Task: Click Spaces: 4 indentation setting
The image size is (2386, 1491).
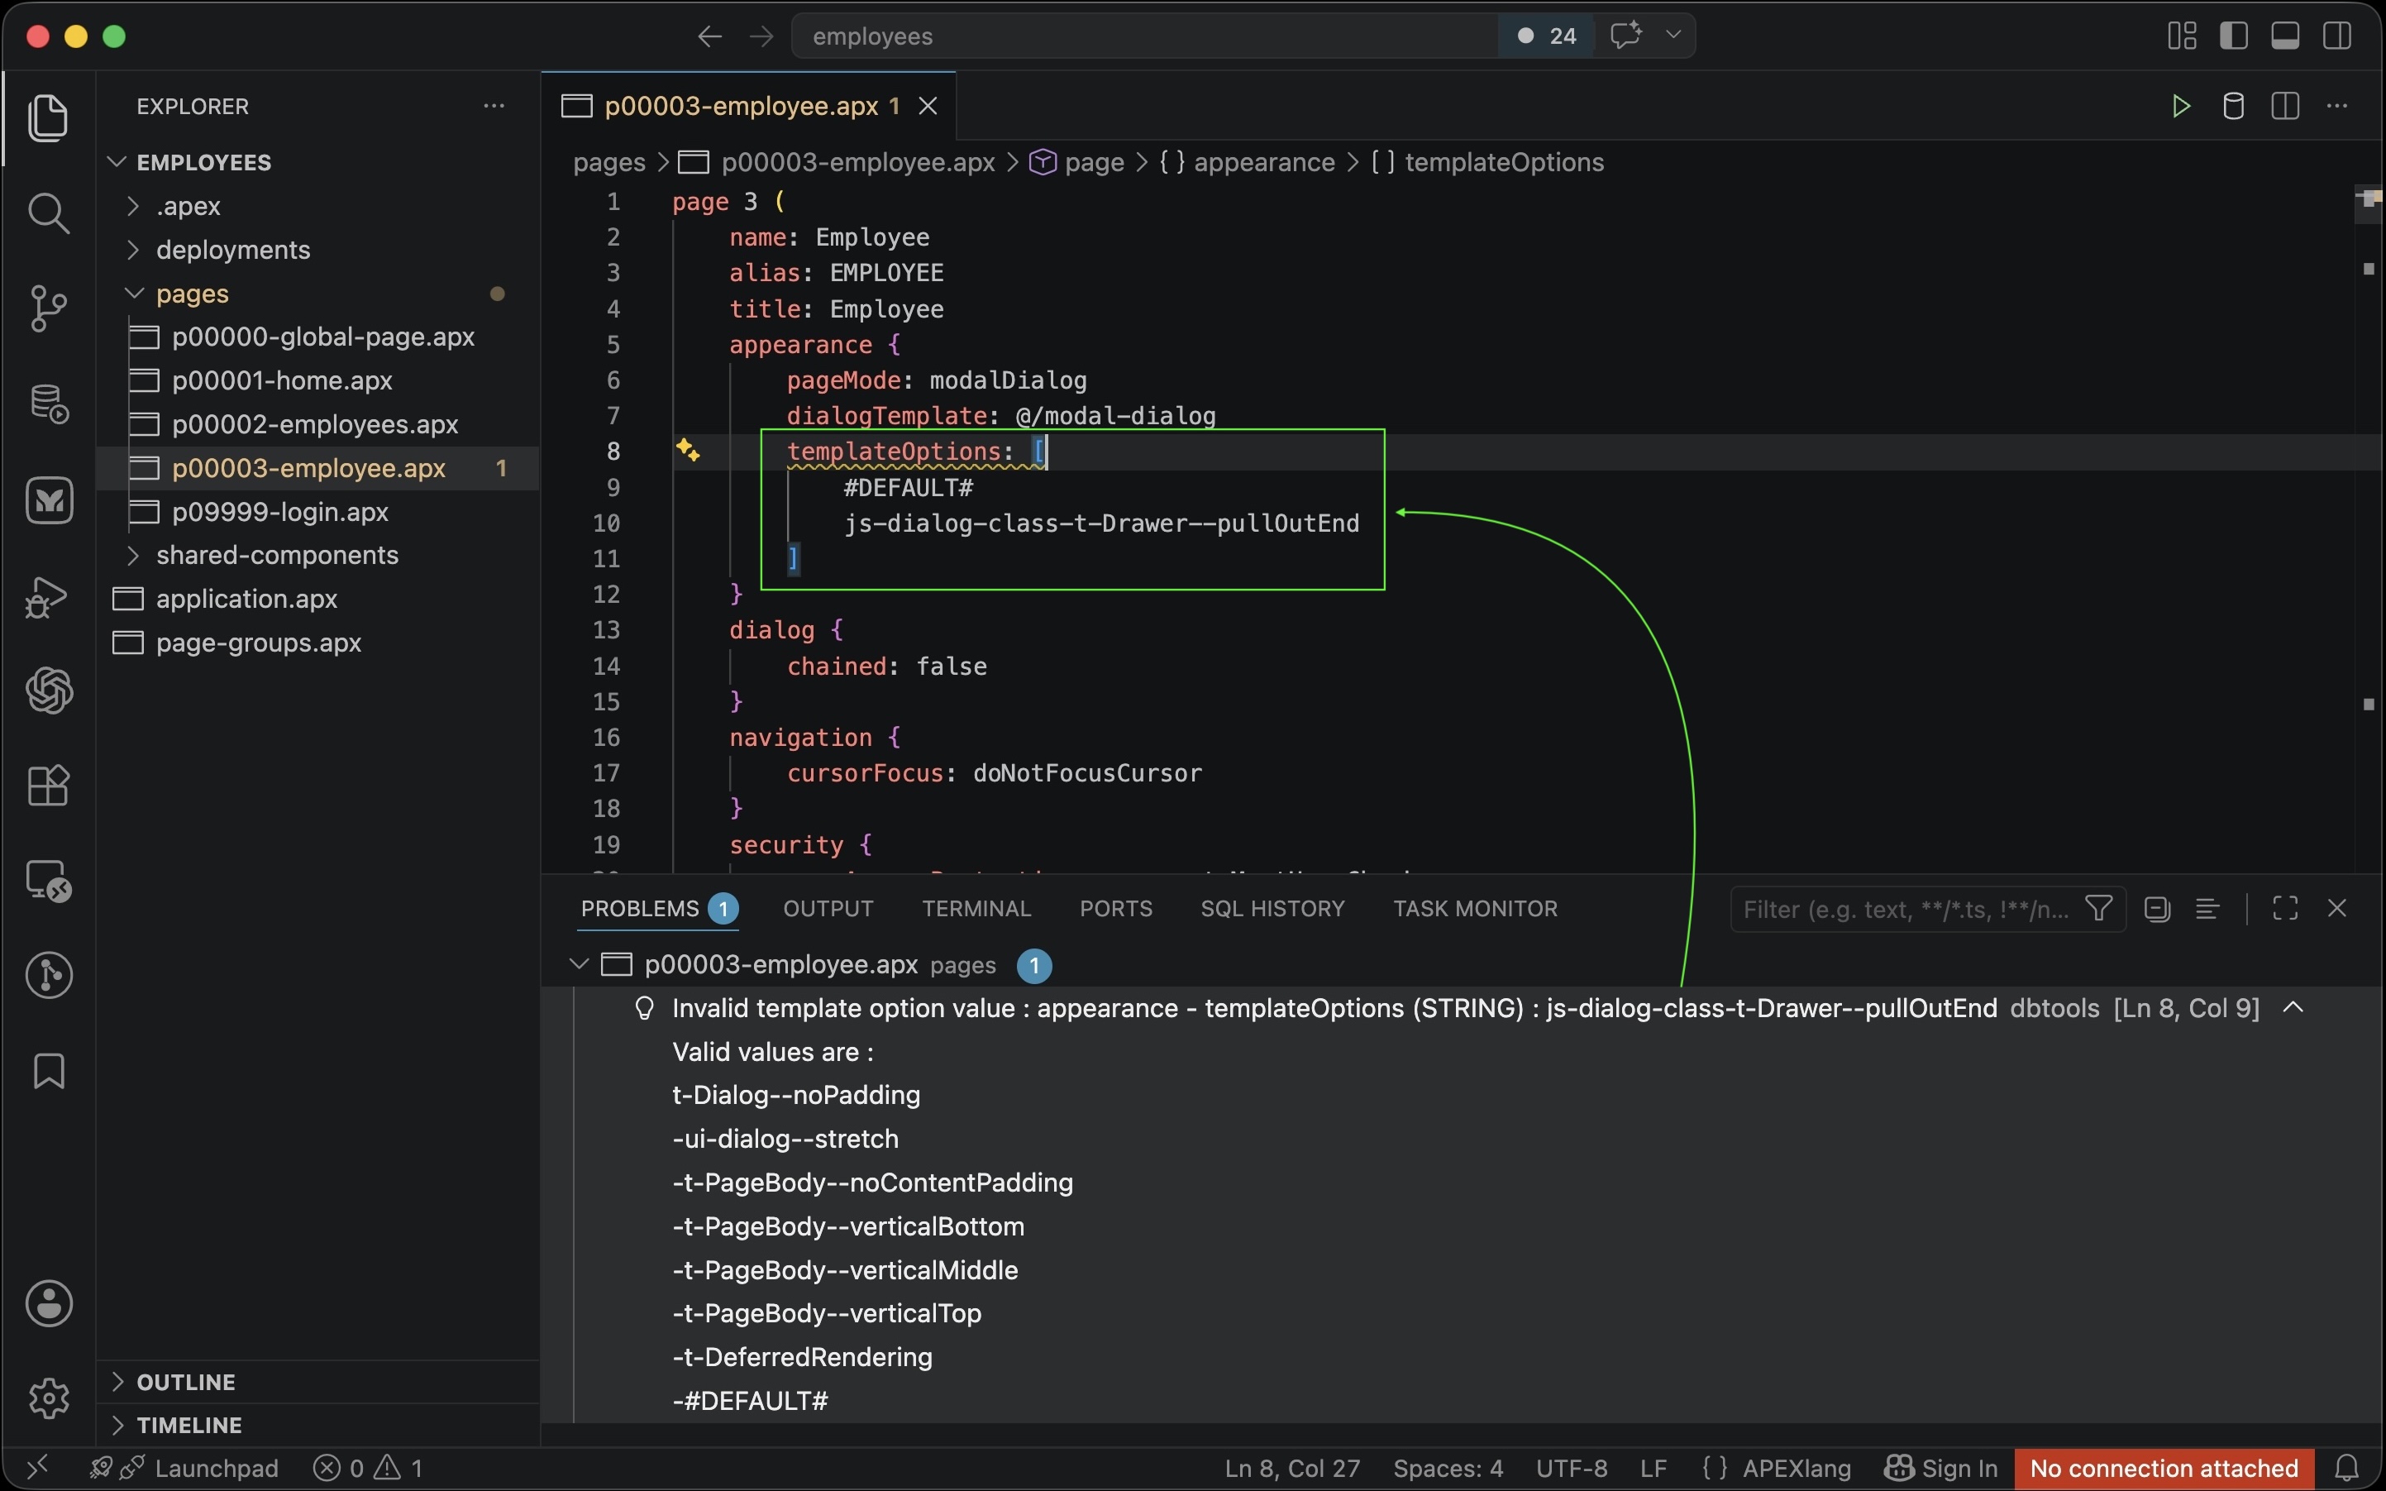Action: (1448, 1469)
